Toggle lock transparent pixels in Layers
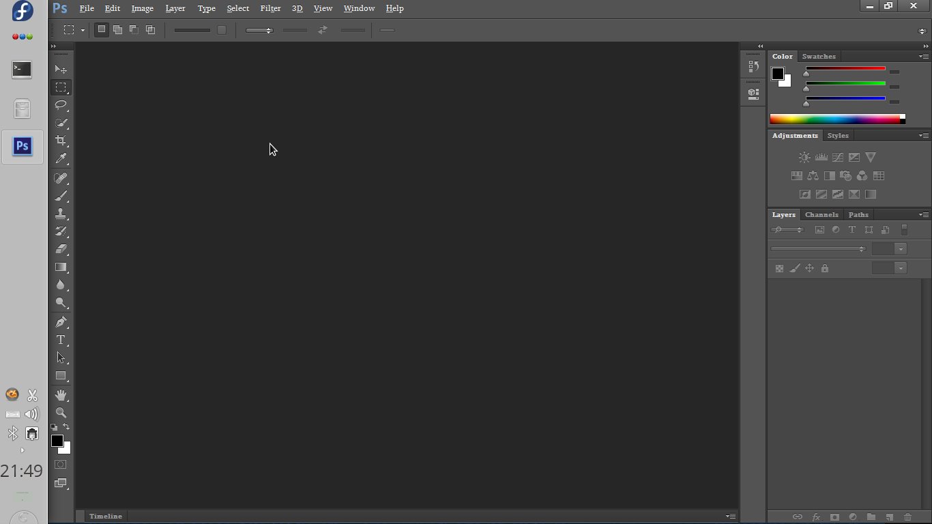The image size is (932, 524). coord(779,269)
